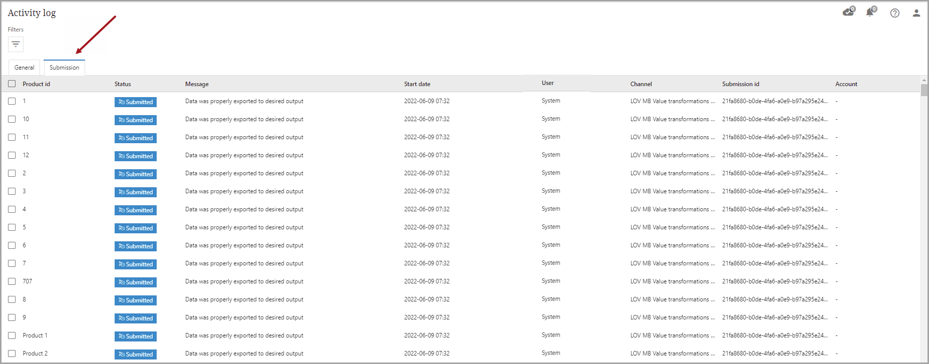Sort by the Start date column header
Viewport: 929px width, 364px height.
click(x=417, y=84)
